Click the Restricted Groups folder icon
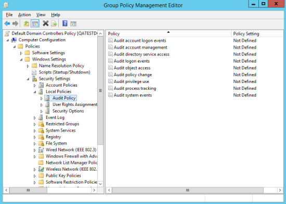Screen dimensions: 286x204 pyautogui.click(x=41, y=124)
